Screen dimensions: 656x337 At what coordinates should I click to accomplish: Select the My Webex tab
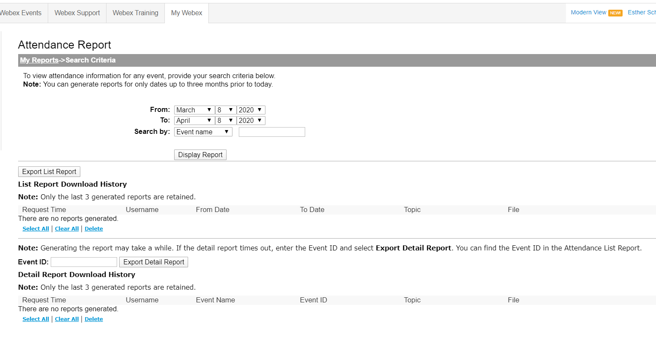click(x=187, y=13)
